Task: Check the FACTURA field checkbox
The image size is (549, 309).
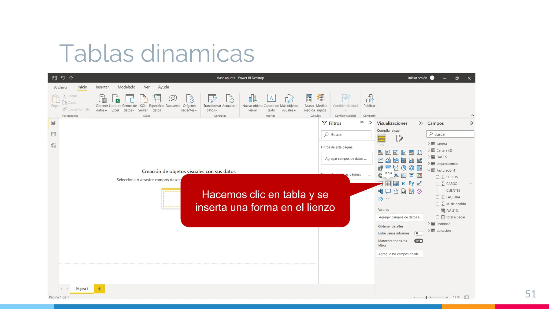Action: tap(437, 197)
